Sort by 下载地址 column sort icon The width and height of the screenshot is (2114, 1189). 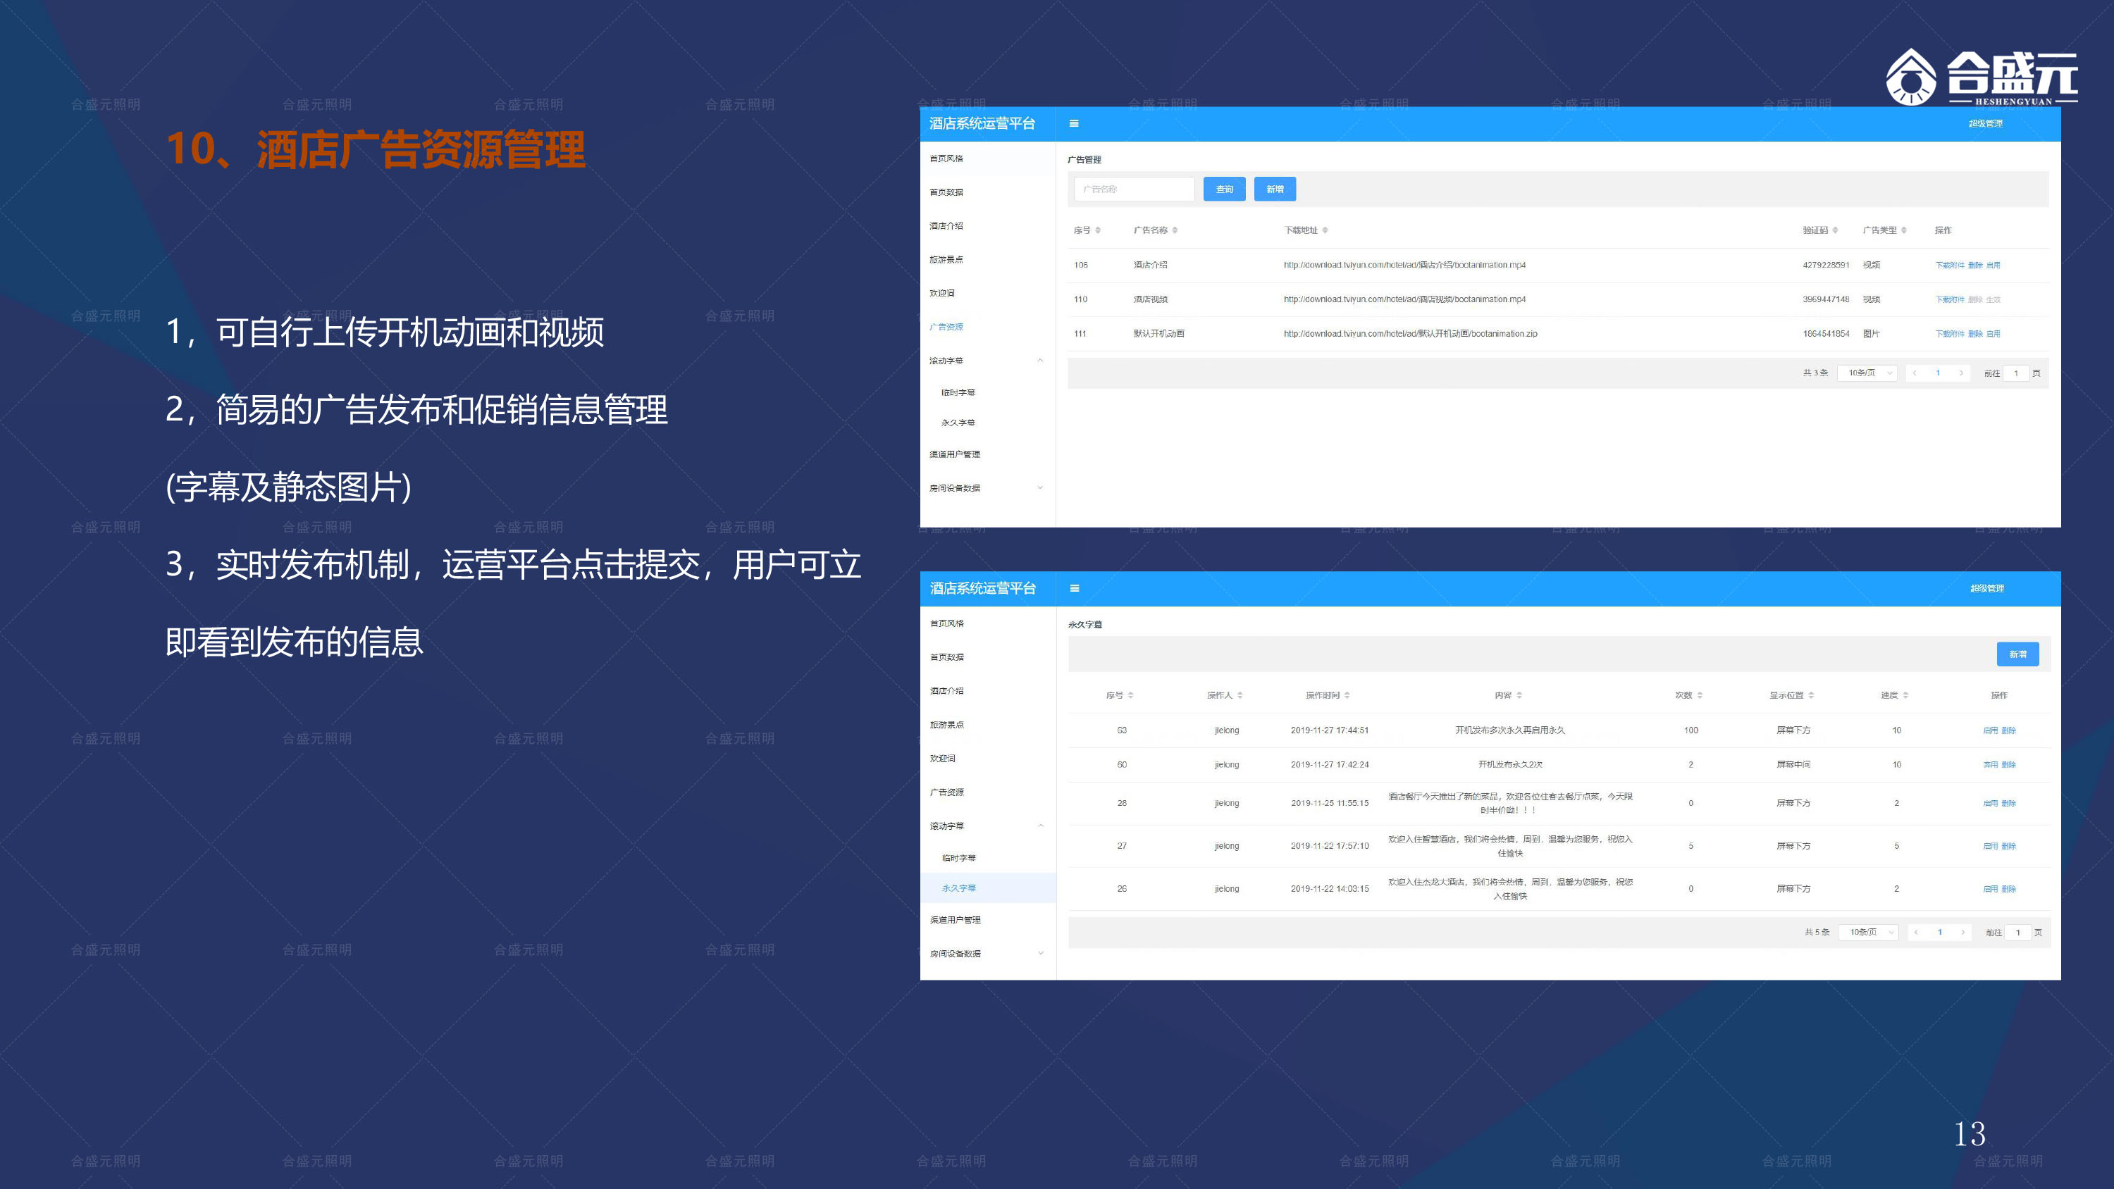(1325, 230)
